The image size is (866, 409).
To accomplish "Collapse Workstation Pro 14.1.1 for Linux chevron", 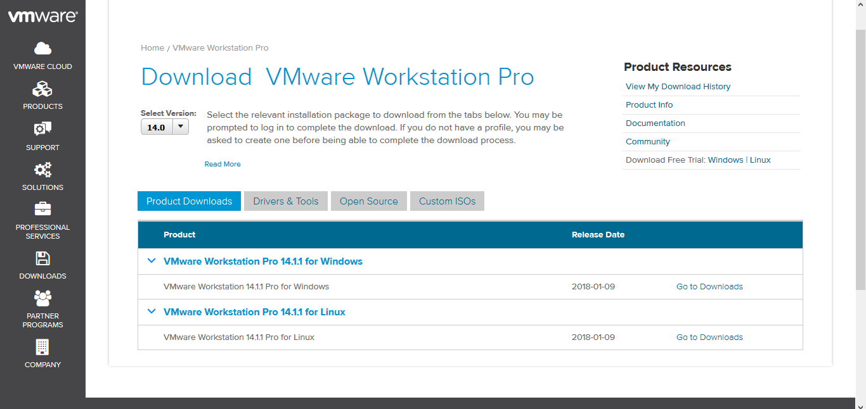I will (152, 311).
